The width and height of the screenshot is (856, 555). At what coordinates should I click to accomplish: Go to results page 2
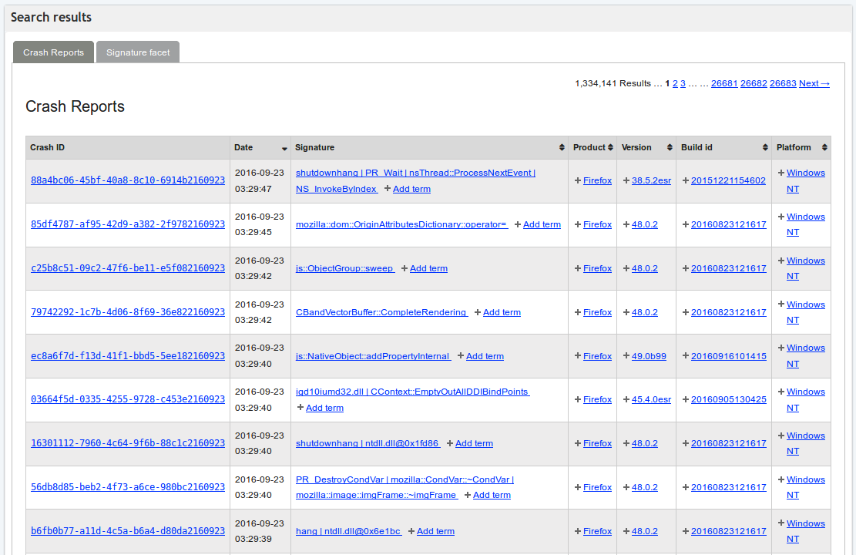tap(674, 82)
